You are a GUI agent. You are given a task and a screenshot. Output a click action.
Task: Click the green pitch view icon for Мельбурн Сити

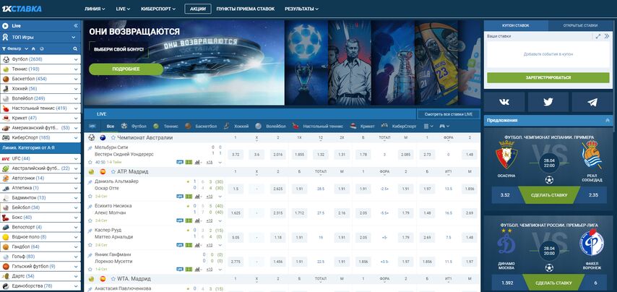189,162
